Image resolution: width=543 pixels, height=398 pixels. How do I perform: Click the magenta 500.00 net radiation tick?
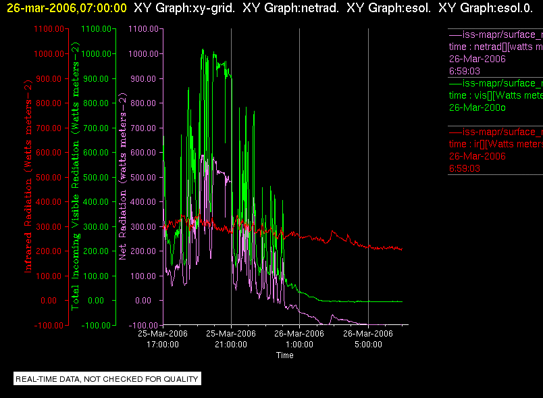(x=143, y=177)
